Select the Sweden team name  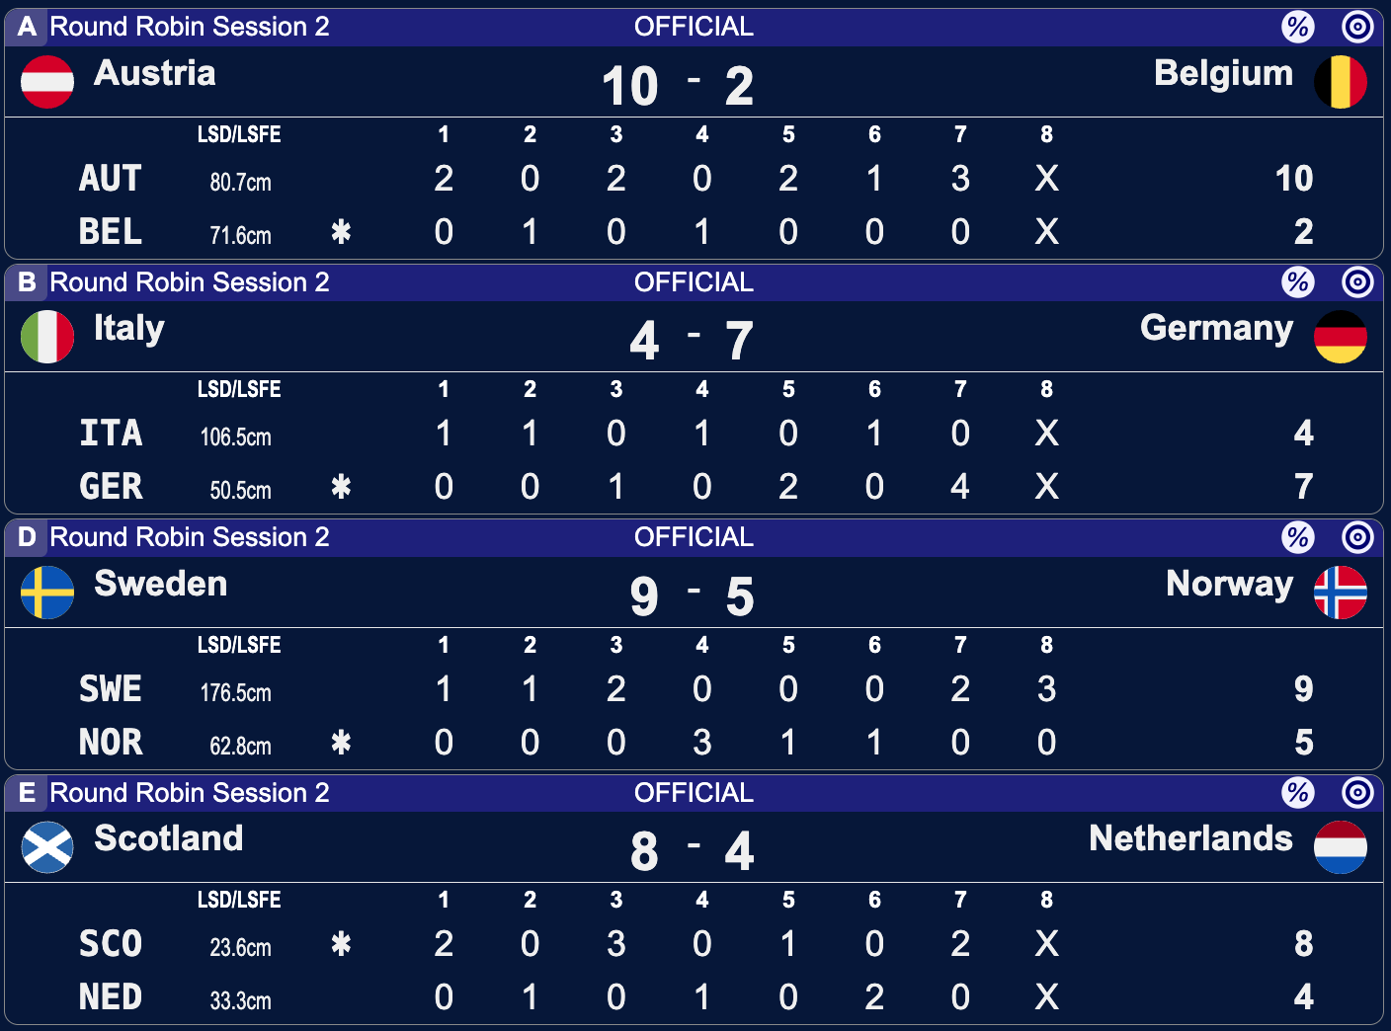point(161,584)
